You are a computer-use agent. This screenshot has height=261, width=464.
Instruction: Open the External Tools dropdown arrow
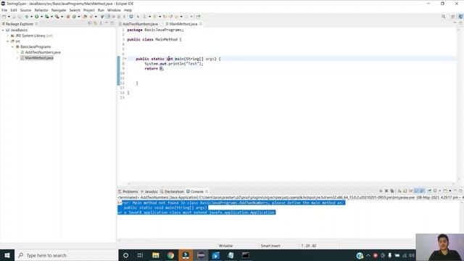[x=62, y=17]
